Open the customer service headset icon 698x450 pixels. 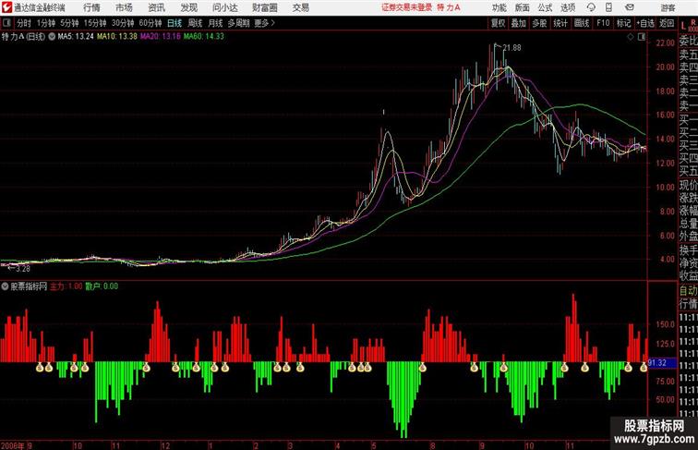(591, 7)
